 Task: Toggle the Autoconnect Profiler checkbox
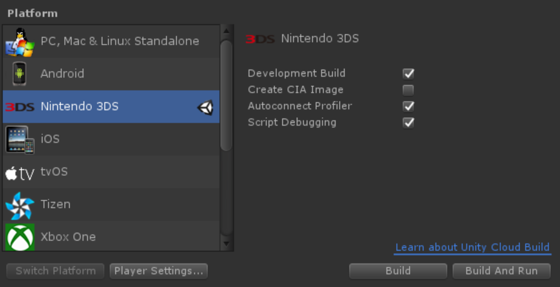pos(408,106)
